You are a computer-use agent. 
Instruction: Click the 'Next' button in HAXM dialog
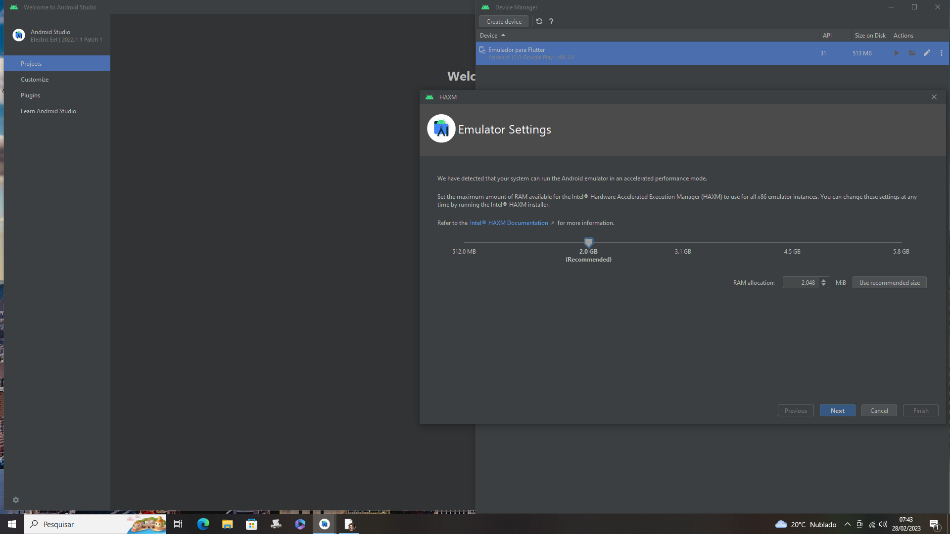click(837, 410)
